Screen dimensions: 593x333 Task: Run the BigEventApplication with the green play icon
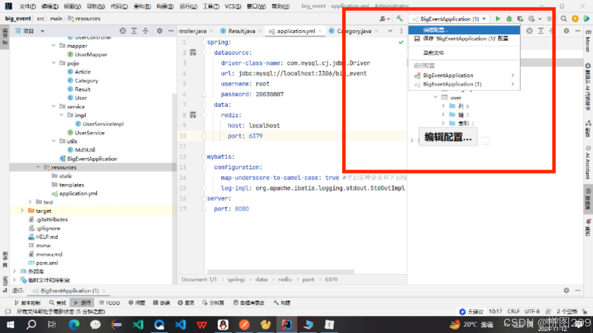click(x=497, y=19)
